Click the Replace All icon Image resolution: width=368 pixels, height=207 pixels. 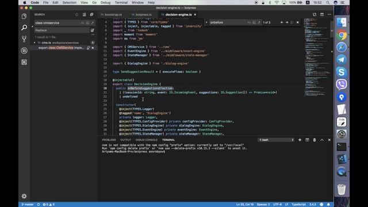tap(92, 30)
